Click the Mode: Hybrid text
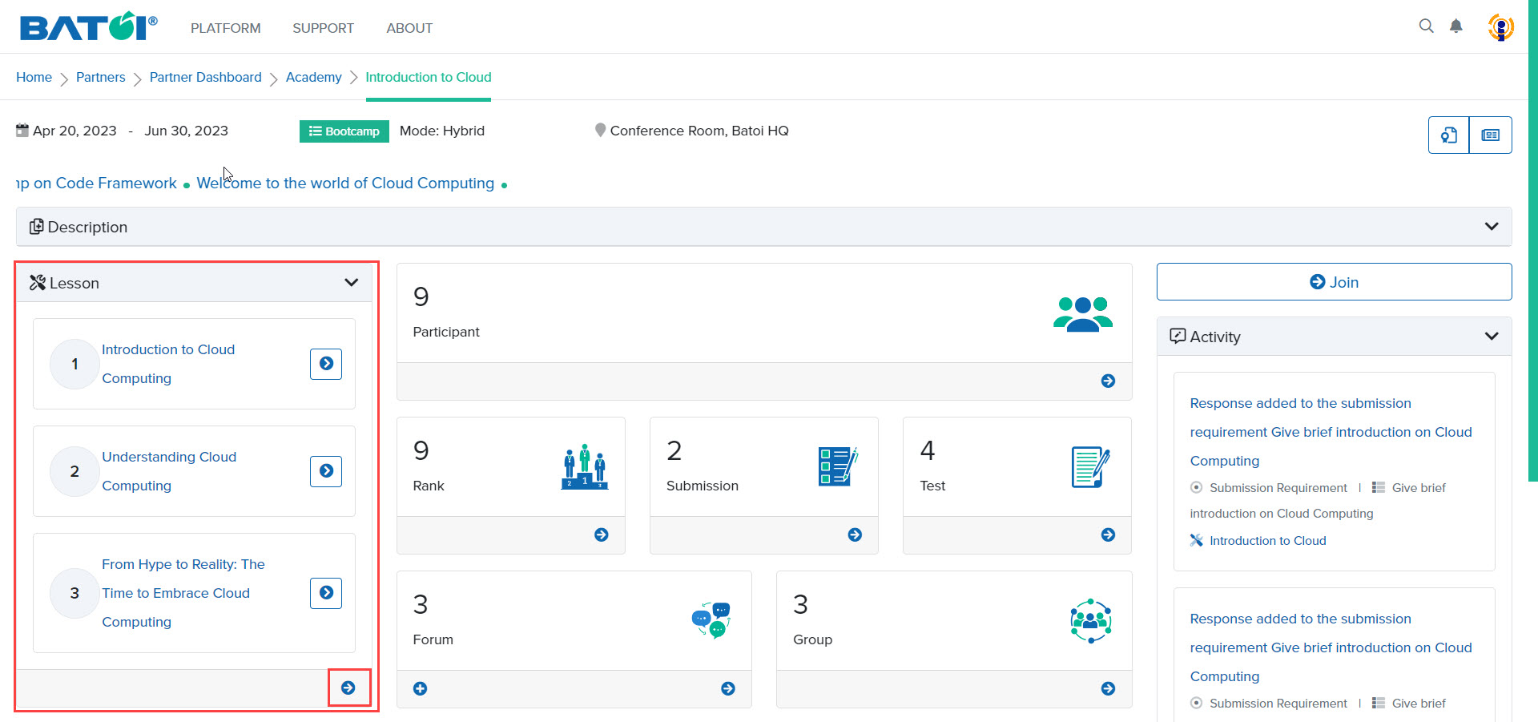Viewport: 1538px width, 722px height. pos(442,131)
